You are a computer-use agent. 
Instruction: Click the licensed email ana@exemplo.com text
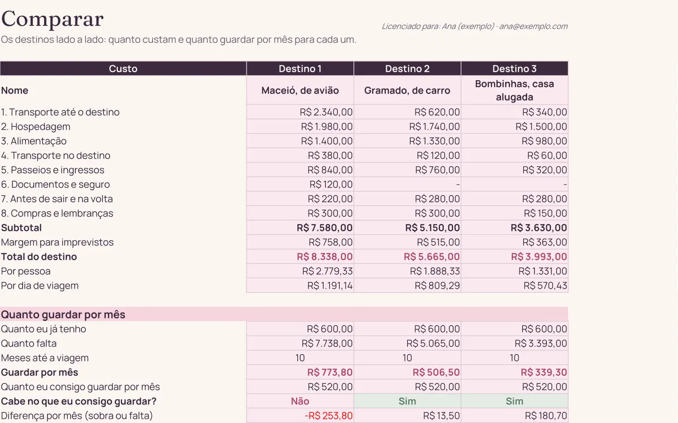coord(533,26)
